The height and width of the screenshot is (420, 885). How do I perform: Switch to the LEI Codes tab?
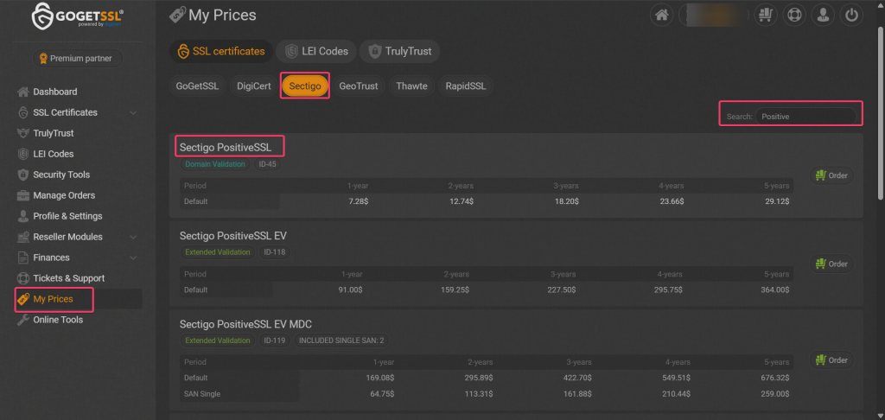click(316, 51)
